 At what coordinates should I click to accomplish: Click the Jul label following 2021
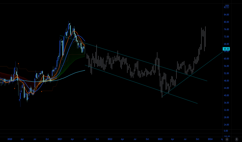(x=85, y=139)
